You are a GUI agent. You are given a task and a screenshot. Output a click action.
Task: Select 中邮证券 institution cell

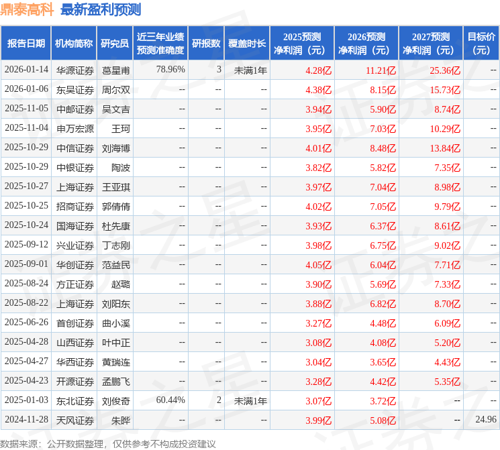(75, 109)
